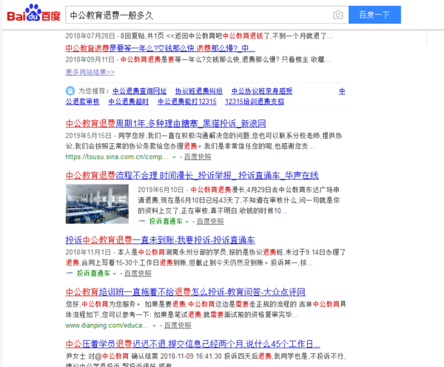Open the www.dianping.com/educa URL link
Screen dimensions: 444x367
click(x=107, y=325)
